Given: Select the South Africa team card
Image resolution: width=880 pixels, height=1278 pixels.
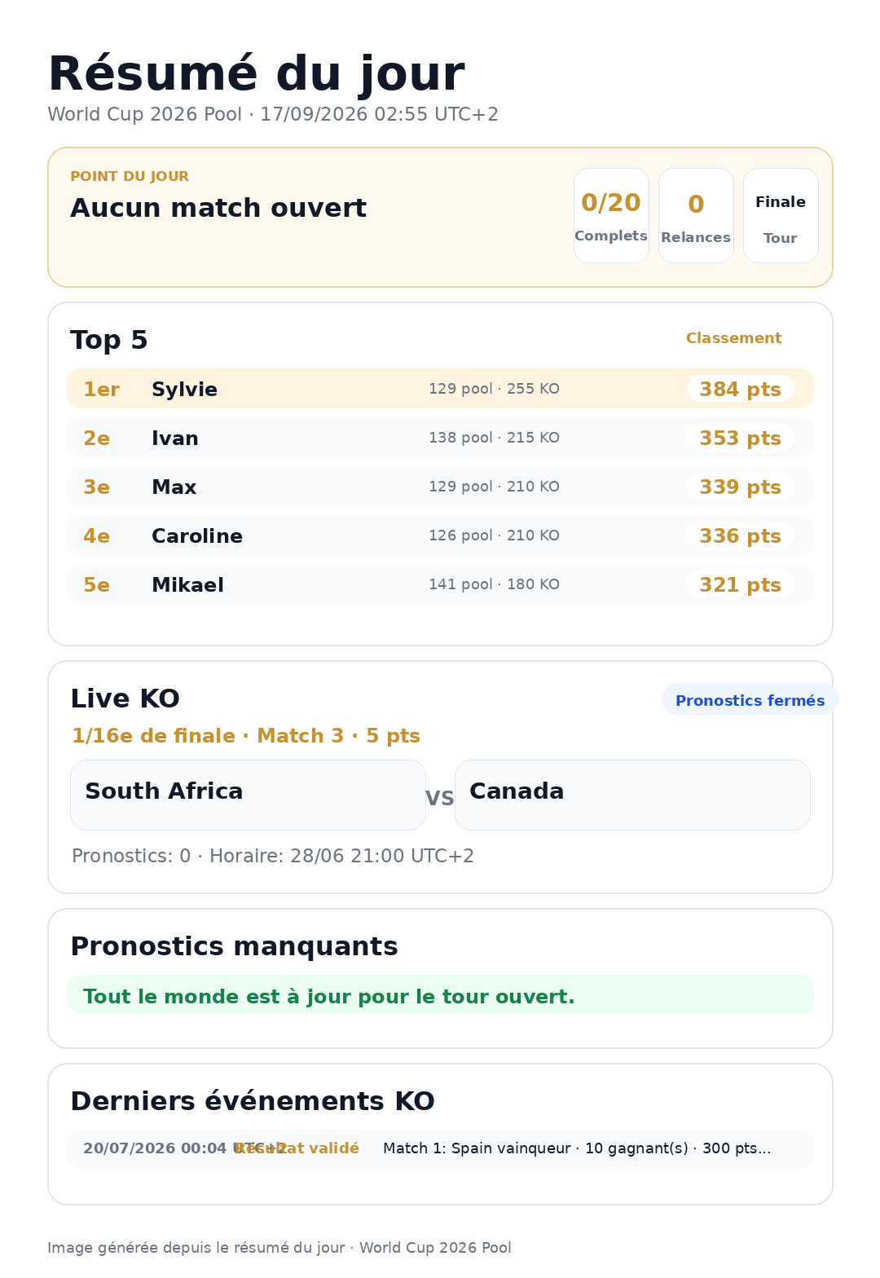Looking at the screenshot, I should pos(248,795).
